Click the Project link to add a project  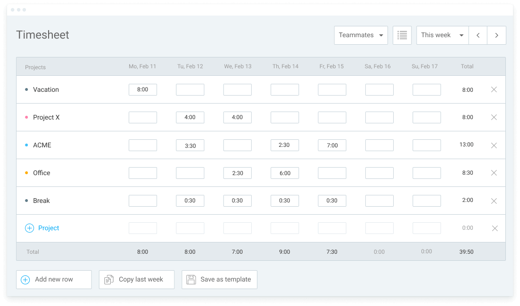coord(49,228)
